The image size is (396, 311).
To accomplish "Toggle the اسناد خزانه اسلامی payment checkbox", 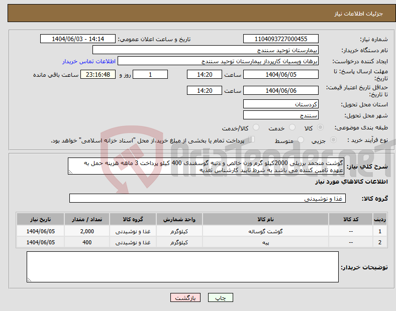I will click(252, 140).
